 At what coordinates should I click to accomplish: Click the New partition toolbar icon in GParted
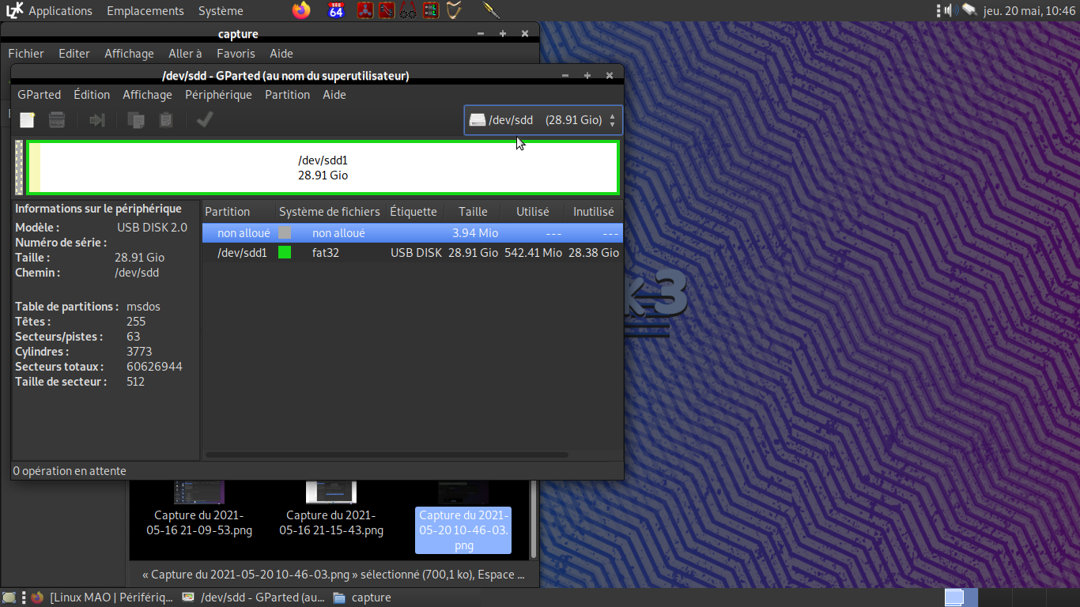pyautogui.click(x=28, y=120)
